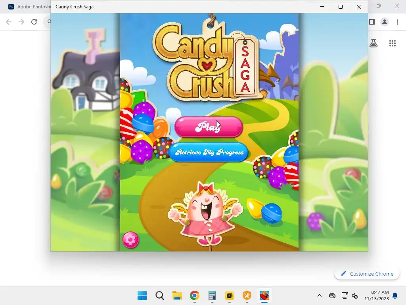The width and height of the screenshot is (406, 305).
Task: Click Candy Crush Saga taskbar icon
Action: (264, 295)
